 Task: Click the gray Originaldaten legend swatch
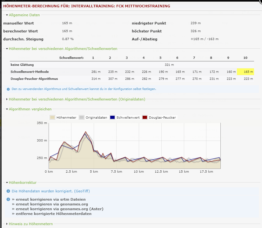(82, 117)
